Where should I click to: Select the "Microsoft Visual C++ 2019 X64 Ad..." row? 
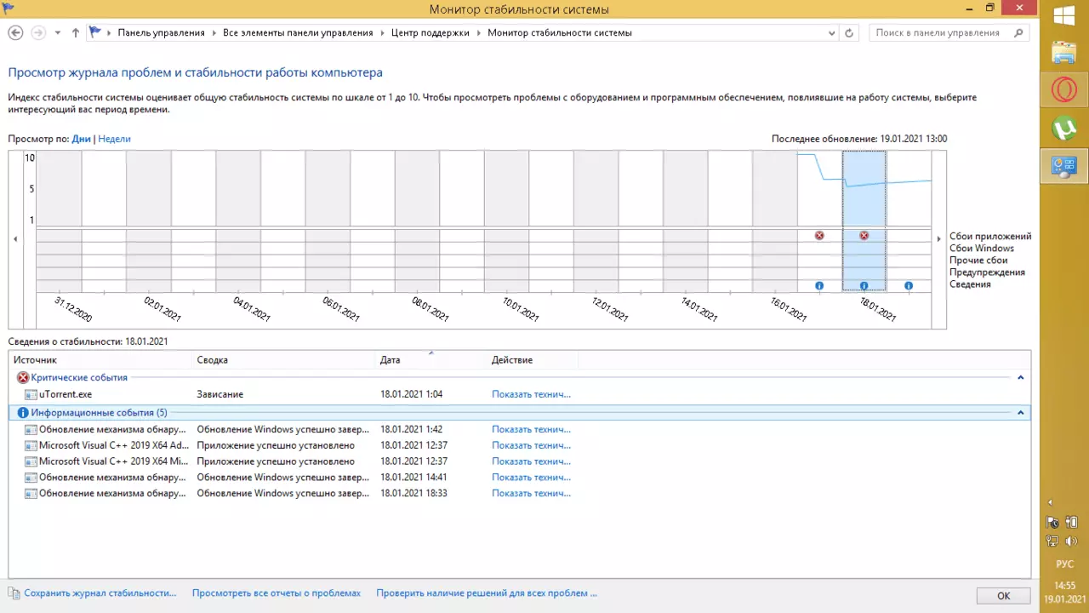519,445
